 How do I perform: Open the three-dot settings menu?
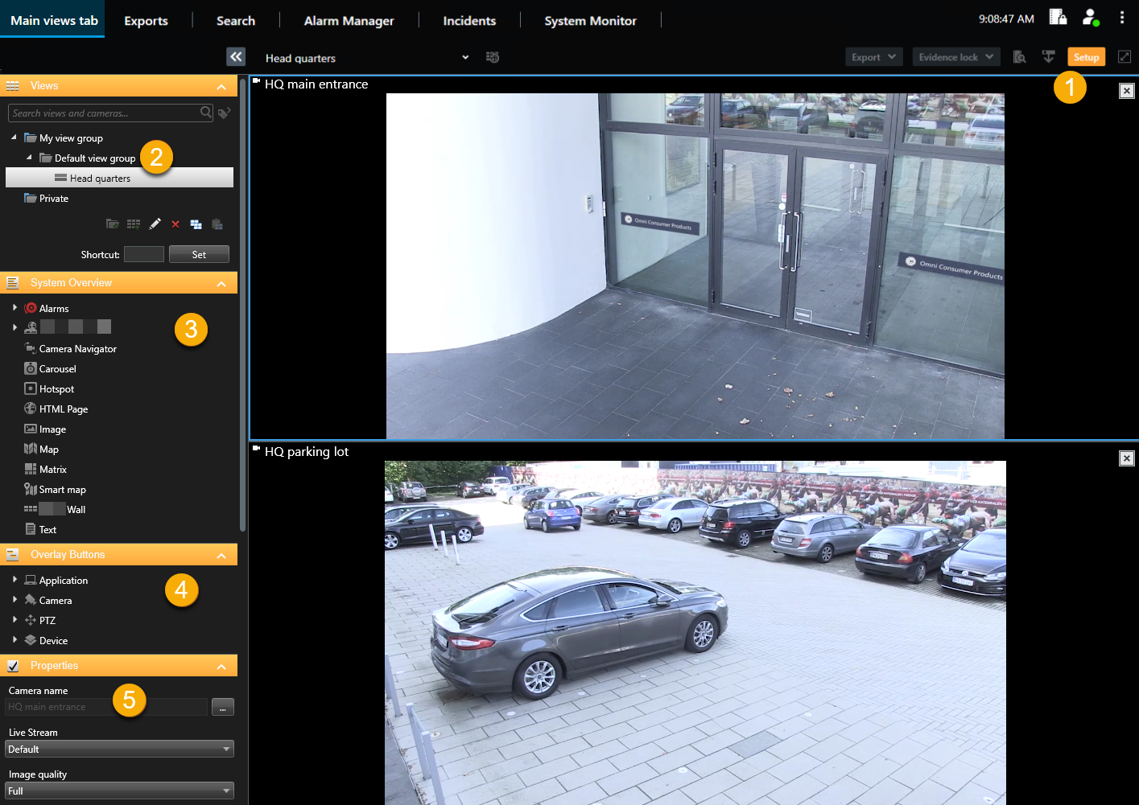1121,18
